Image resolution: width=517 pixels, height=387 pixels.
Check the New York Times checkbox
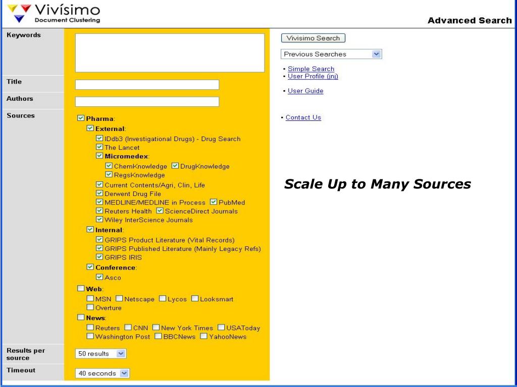[x=156, y=327]
